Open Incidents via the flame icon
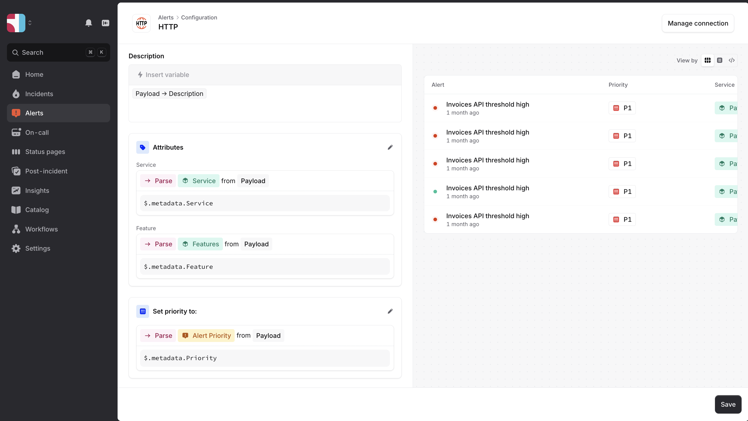Viewport: 748px width, 421px height. point(16,94)
